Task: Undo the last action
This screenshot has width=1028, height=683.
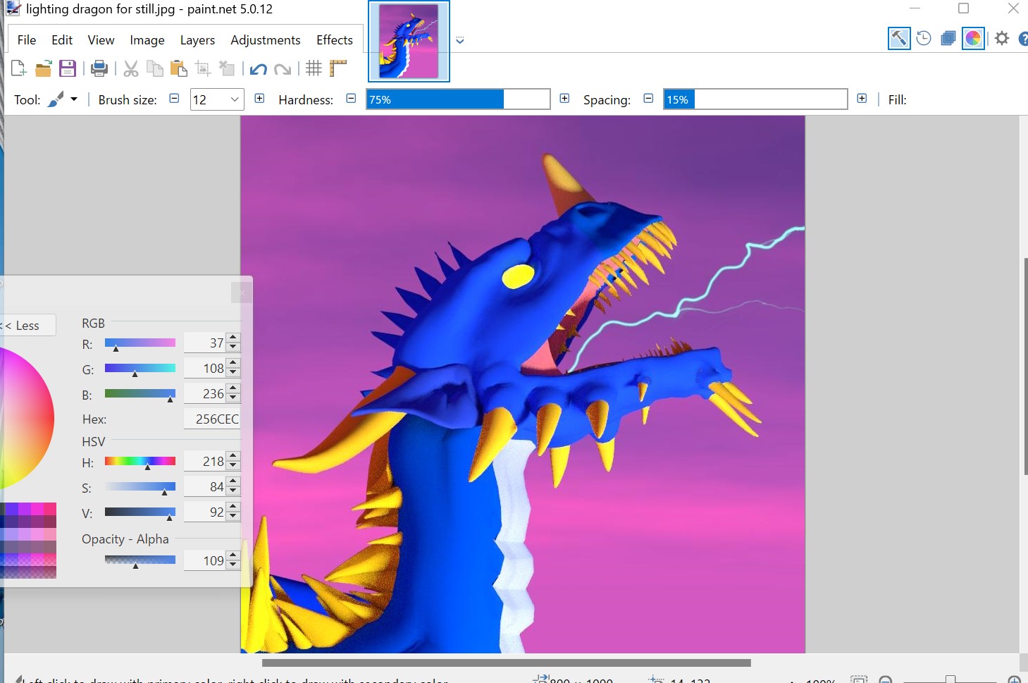Action: [259, 69]
